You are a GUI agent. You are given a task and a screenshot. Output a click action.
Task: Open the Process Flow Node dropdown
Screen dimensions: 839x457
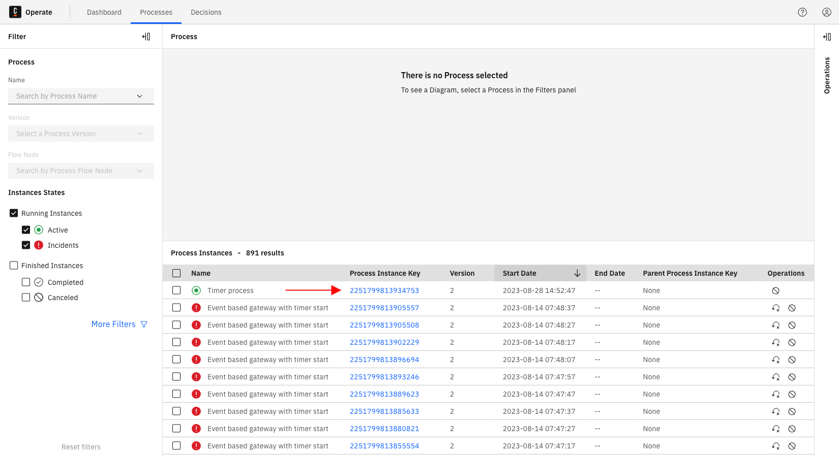[81, 171]
